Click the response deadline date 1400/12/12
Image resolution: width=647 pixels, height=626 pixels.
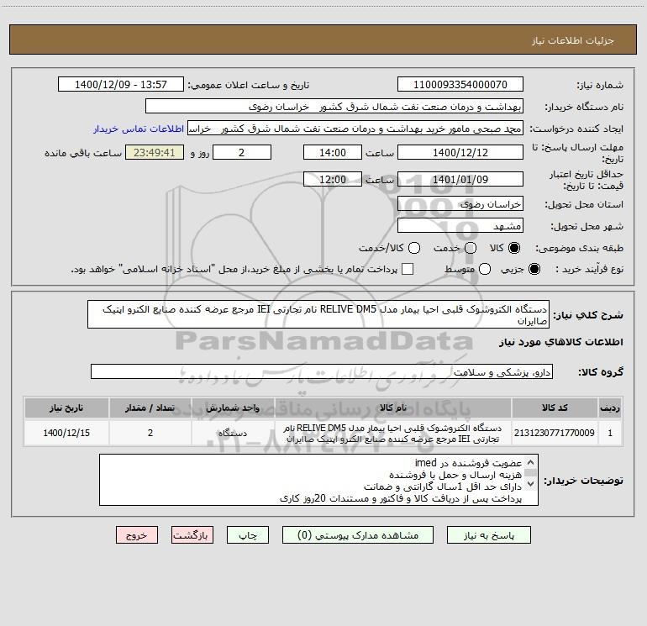(x=460, y=152)
